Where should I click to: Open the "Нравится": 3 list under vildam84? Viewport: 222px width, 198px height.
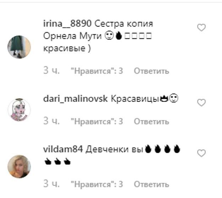(97, 184)
